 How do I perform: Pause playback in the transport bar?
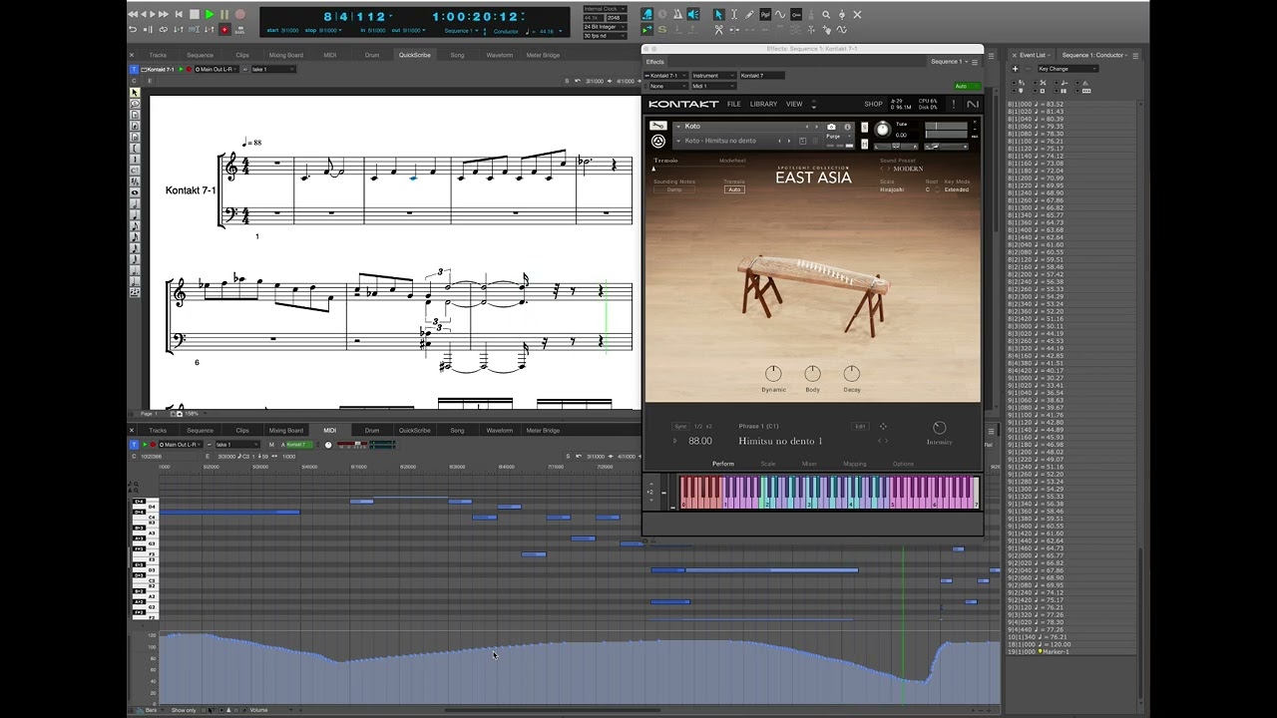[224, 14]
